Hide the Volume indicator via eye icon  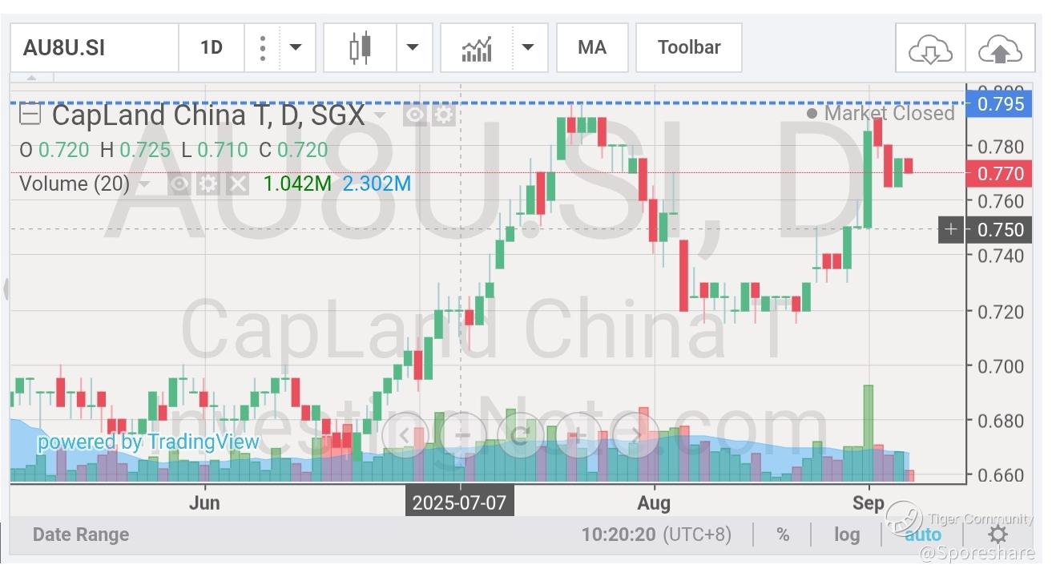point(179,184)
